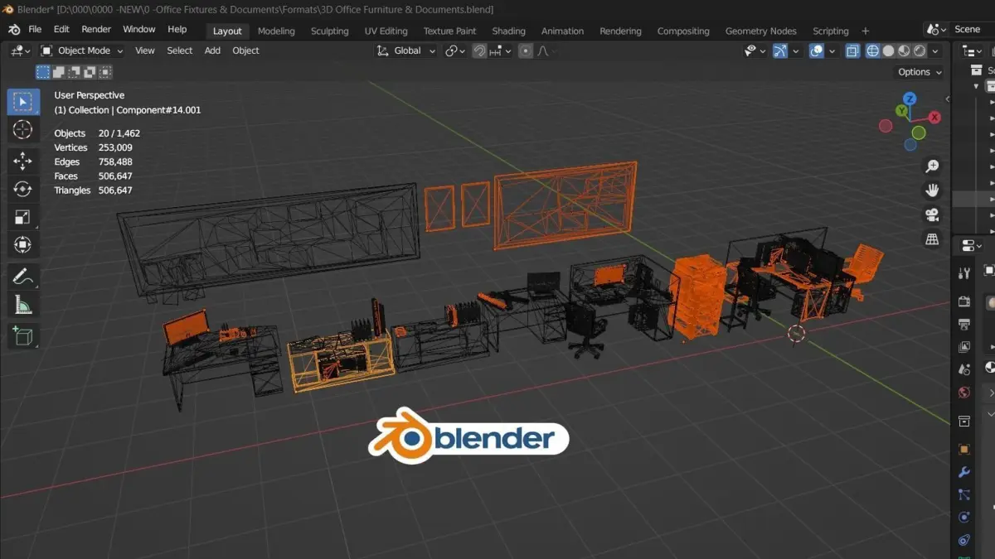Image resolution: width=995 pixels, height=559 pixels.
Task: Enable wireframe viewport shading
Action: [x=873, y=51]
